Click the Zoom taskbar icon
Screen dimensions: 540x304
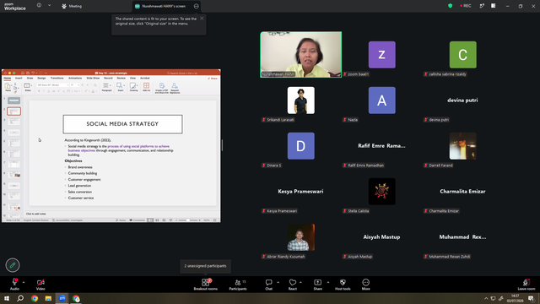[62, 298]
